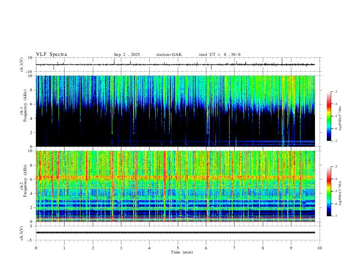Click the 'Sep. 2, 2025' date label

point(127,55)
